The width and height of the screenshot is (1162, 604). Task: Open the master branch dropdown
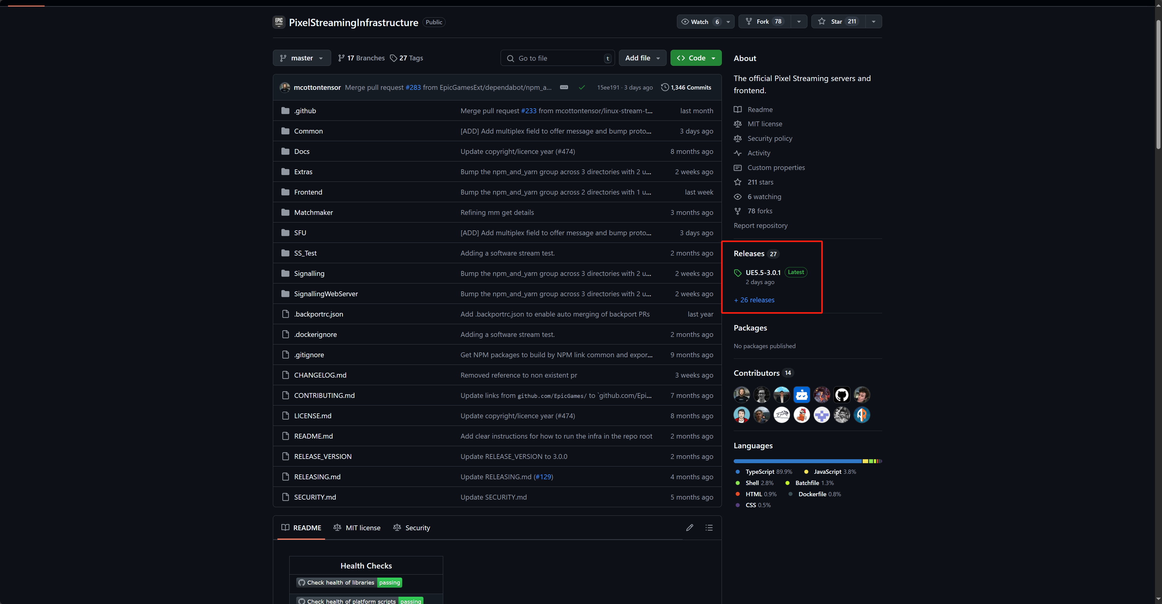tap(301, 58)
